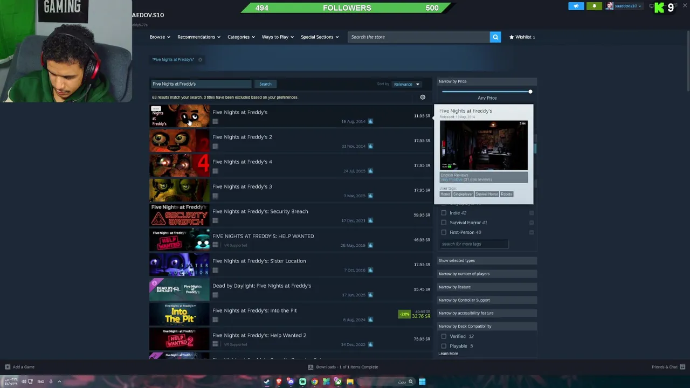Viewport: 690px width, 388px height.
Task: Remove the 'Five Nights at Freddy's' search tag
Action: pos(200,59)
